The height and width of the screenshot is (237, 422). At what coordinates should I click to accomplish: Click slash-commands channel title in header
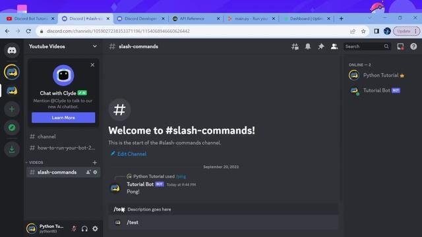pyautogui.click(x=138, y=47)
